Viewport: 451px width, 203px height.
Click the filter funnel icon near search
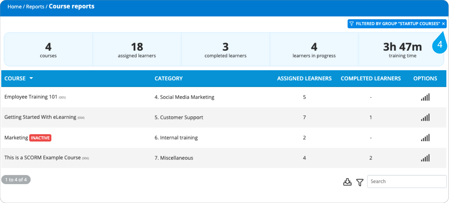tap(360, 182)
